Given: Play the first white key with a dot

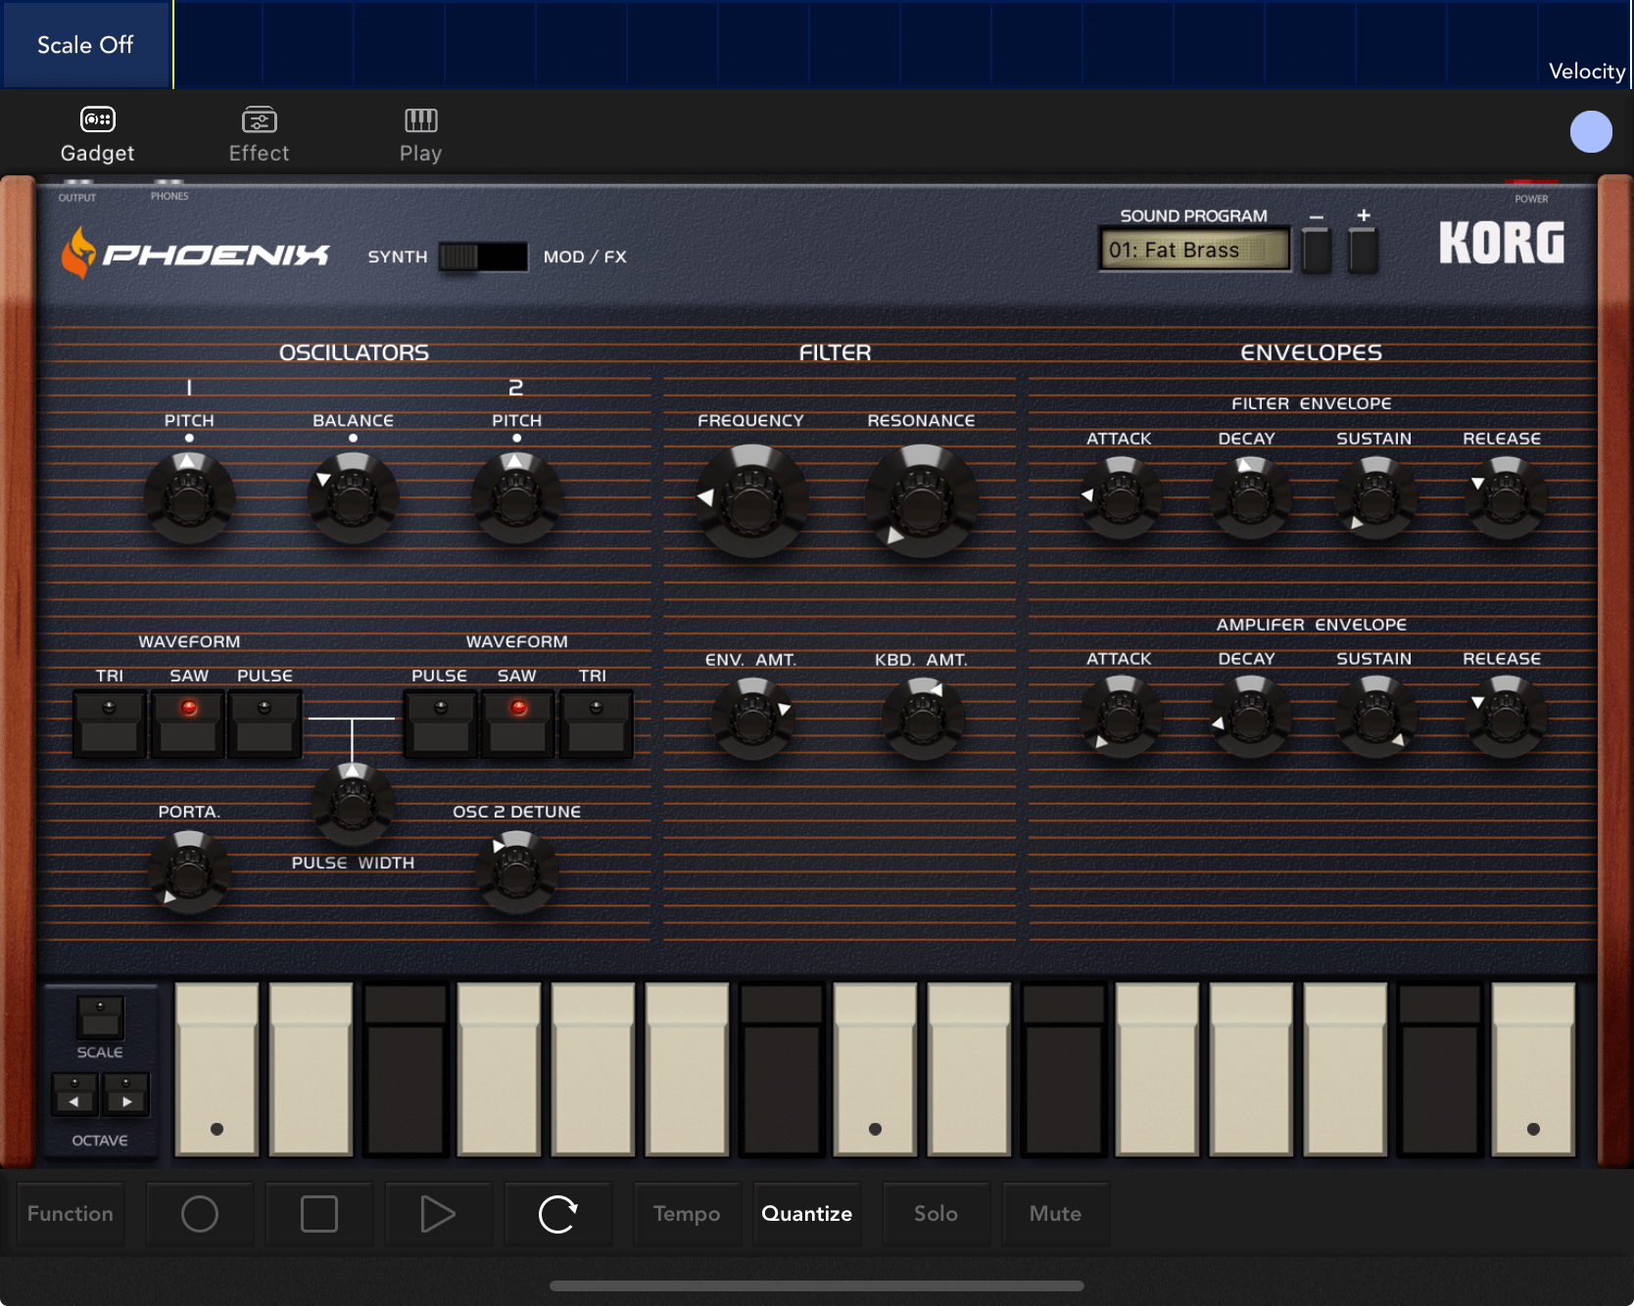Looking at the screenshot, I should (216, 1070).
